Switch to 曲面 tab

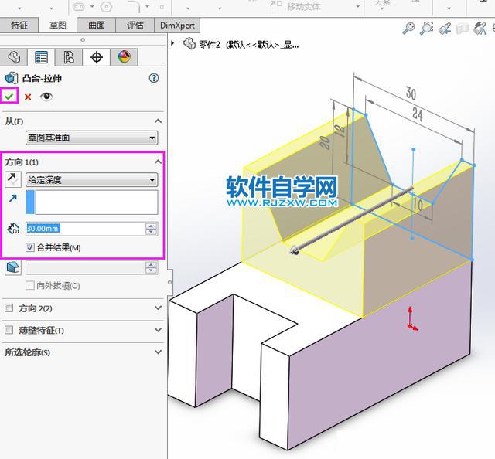click(97, 25)
